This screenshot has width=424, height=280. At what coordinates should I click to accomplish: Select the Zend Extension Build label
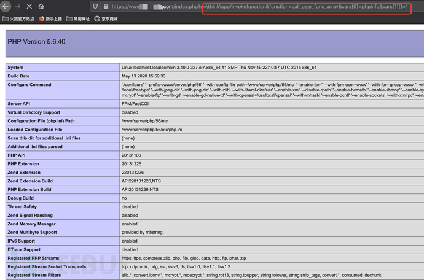pyautogui.click(x=30, y=181)
